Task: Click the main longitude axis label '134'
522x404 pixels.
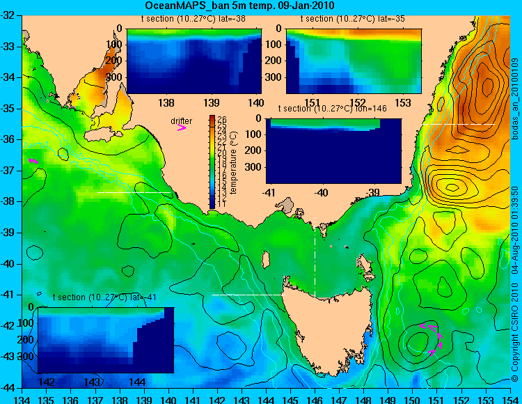Action: (x=22, y=399)
